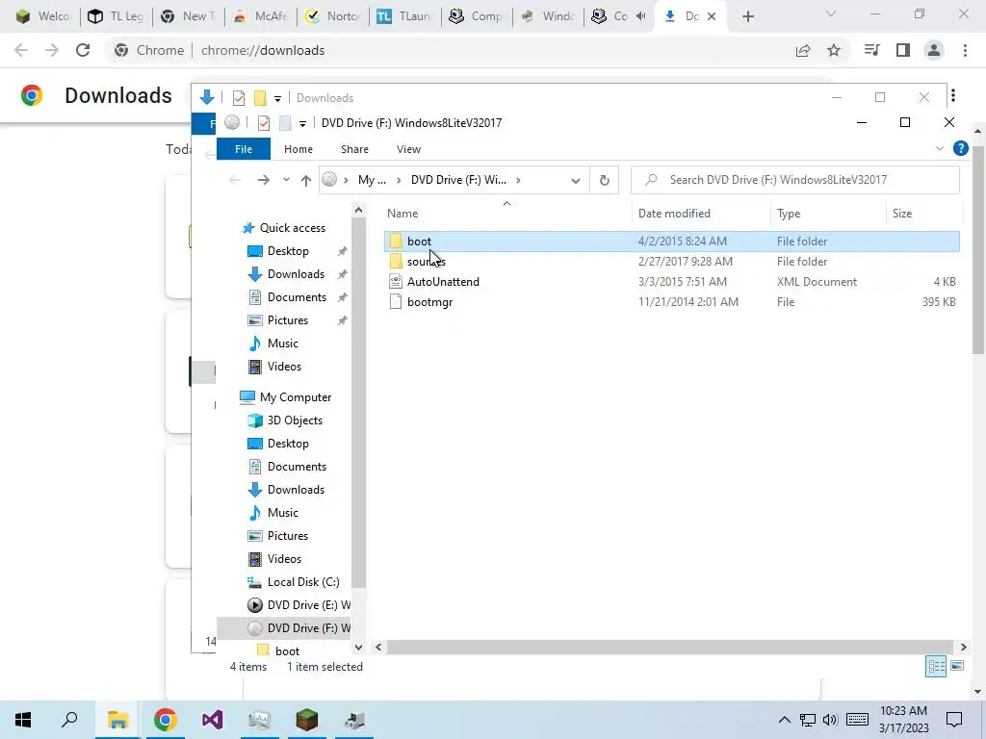
Task: Click the Search DVD Drive (F:) field
Action: tap(795, 180)
